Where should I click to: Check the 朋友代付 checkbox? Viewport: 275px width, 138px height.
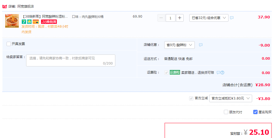click(226, 112)
